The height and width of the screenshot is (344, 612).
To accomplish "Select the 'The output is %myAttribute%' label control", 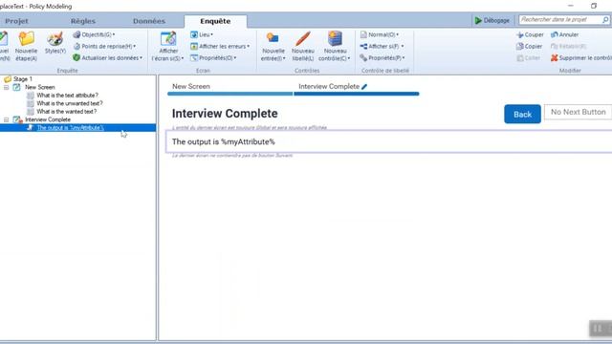I will tap(389, 141).
